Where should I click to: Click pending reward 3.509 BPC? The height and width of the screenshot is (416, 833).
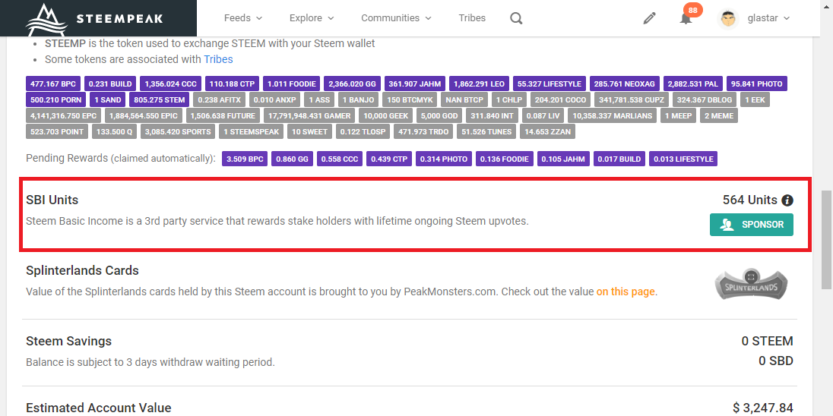pos(245,159)
